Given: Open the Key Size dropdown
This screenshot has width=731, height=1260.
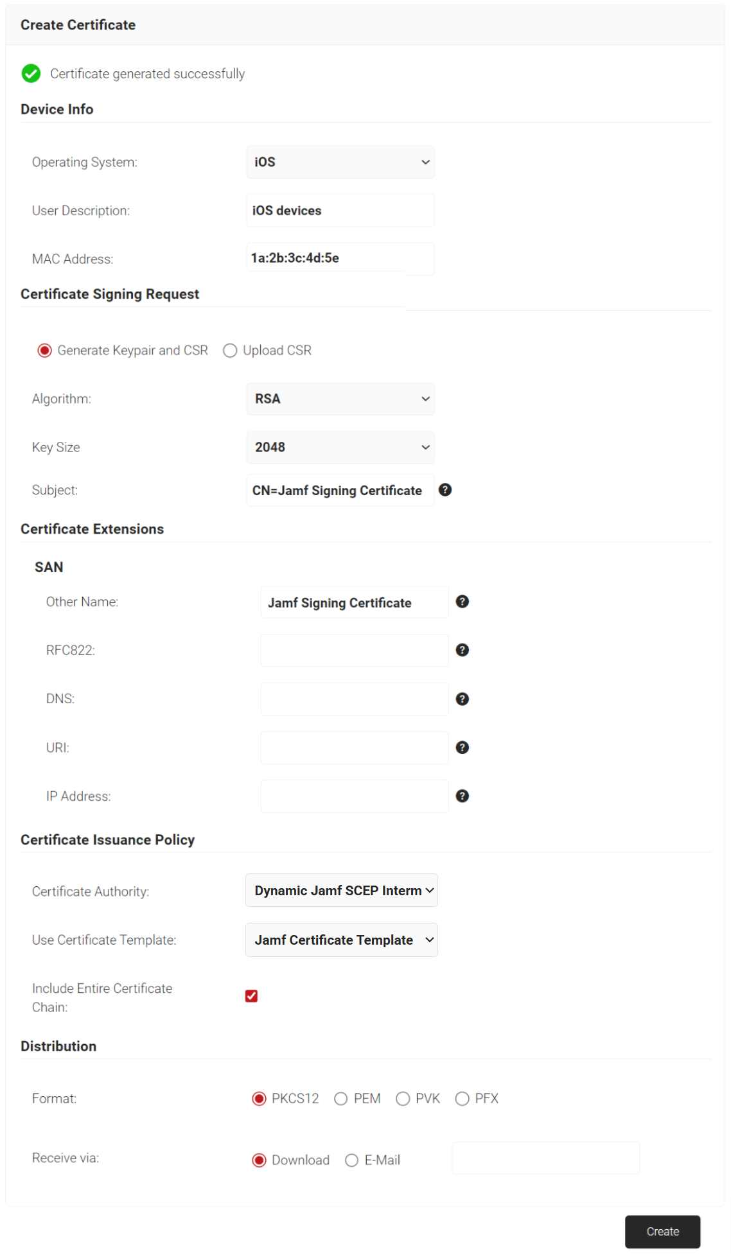Looking at the screenshot, I should 340,447.
